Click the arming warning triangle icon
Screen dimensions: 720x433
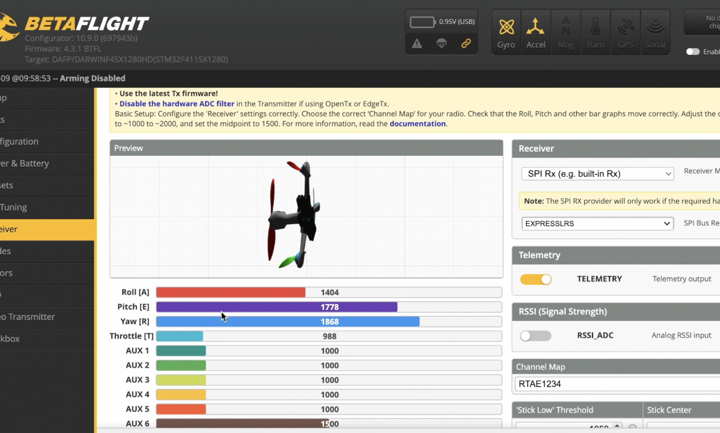[417, 44]
